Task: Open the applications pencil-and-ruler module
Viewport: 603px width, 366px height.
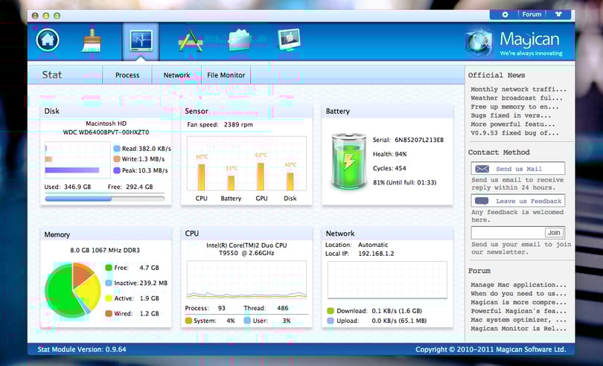Action: tap(191, 41)
